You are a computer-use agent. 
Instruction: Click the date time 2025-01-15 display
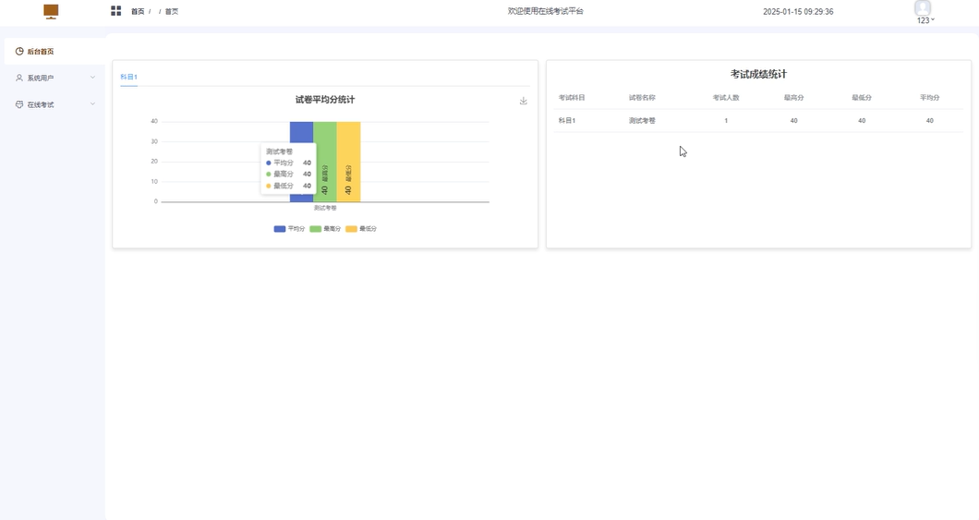coord(798,11)
